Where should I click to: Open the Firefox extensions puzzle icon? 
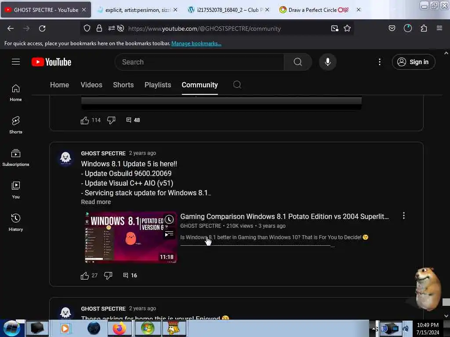pyautogui.click(x=424, y=29)
